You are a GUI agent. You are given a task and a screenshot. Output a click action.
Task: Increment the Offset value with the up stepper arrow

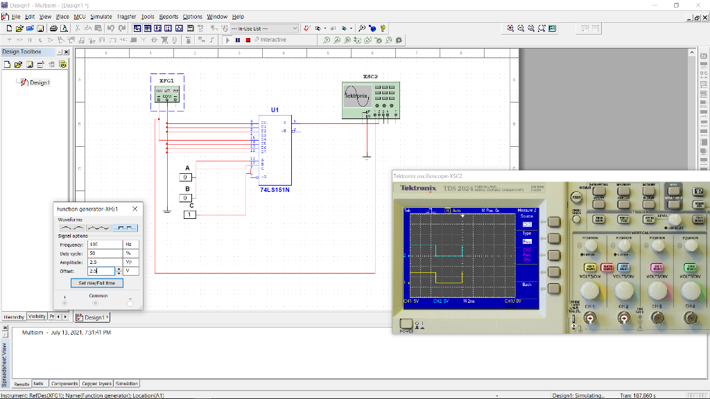[x=119, y=268]
